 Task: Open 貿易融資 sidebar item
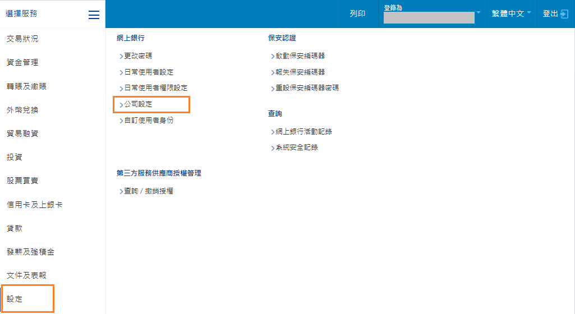(x=22, y=133)
